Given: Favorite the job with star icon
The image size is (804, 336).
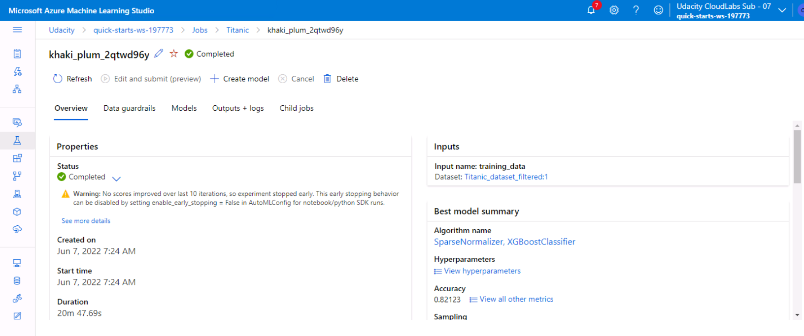Looking at the screenshot, I should click(174, 54).
